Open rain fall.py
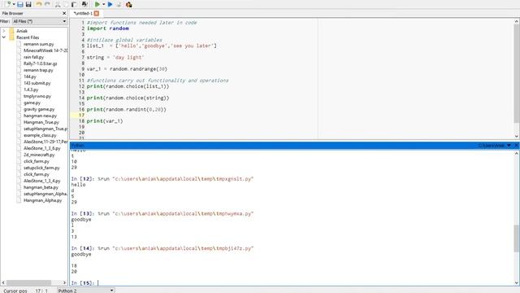The height and width of the screenshot is (293, 520). click(33, 57)
